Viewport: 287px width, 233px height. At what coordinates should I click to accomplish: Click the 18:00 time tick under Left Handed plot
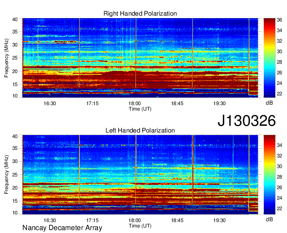coord(135,220)
